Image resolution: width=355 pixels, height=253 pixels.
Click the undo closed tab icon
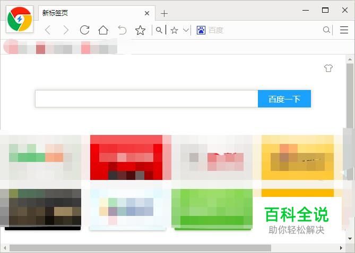(x=122, y=30)
